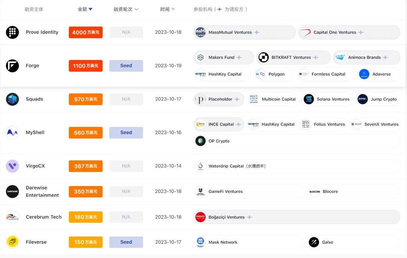The width and height of the screenshot is (407, 258).
Task: Click the date 2023-10-16 for MyShell
Action: (168, 133)
